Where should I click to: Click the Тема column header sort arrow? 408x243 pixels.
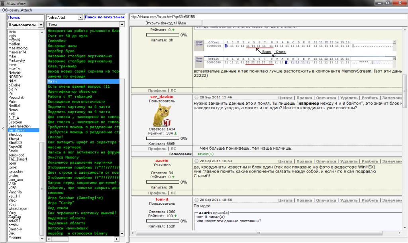pyautogui.click(x=122, y=25)
